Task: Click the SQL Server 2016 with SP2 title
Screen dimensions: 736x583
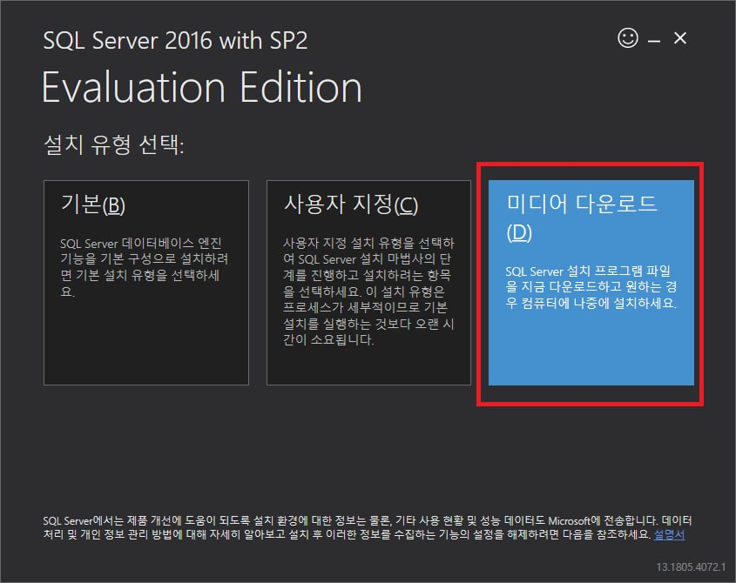Action: pyautogui.click(x=175, y=40)
